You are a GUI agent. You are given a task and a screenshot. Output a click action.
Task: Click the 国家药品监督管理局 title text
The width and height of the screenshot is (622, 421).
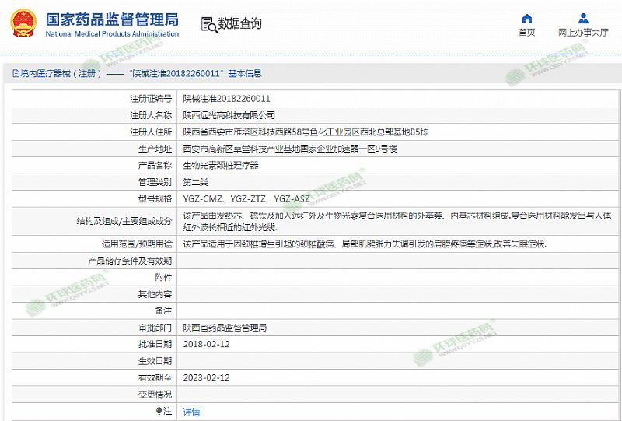coord(112,19)
